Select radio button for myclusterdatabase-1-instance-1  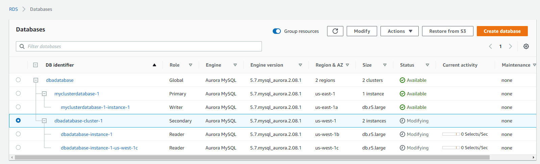(18, 107)
